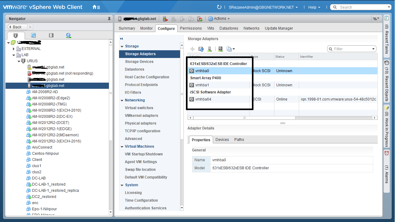Switch to the Storage navigator view
Viewport: 395px width, 222px height.
(x=51, y=35)
